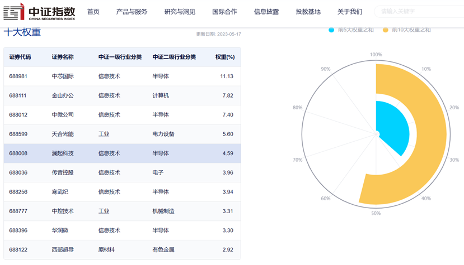
Task: Click the blue top-5 weight arc
Action: point(393,127)
